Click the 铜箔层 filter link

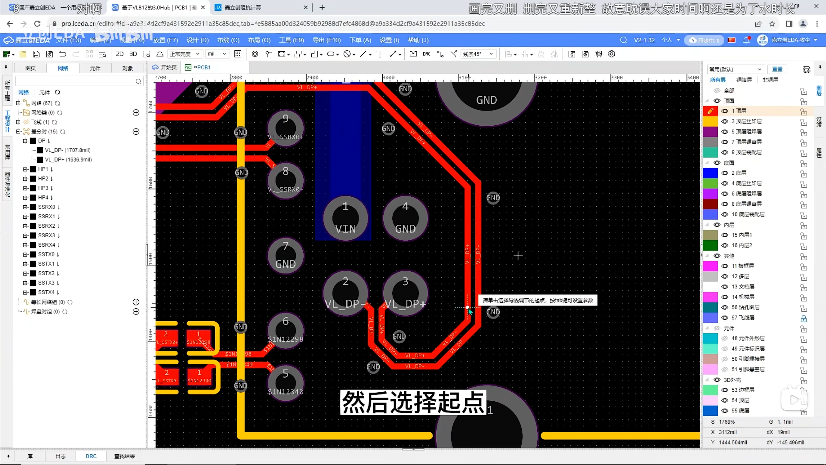(x=744, y=80)
